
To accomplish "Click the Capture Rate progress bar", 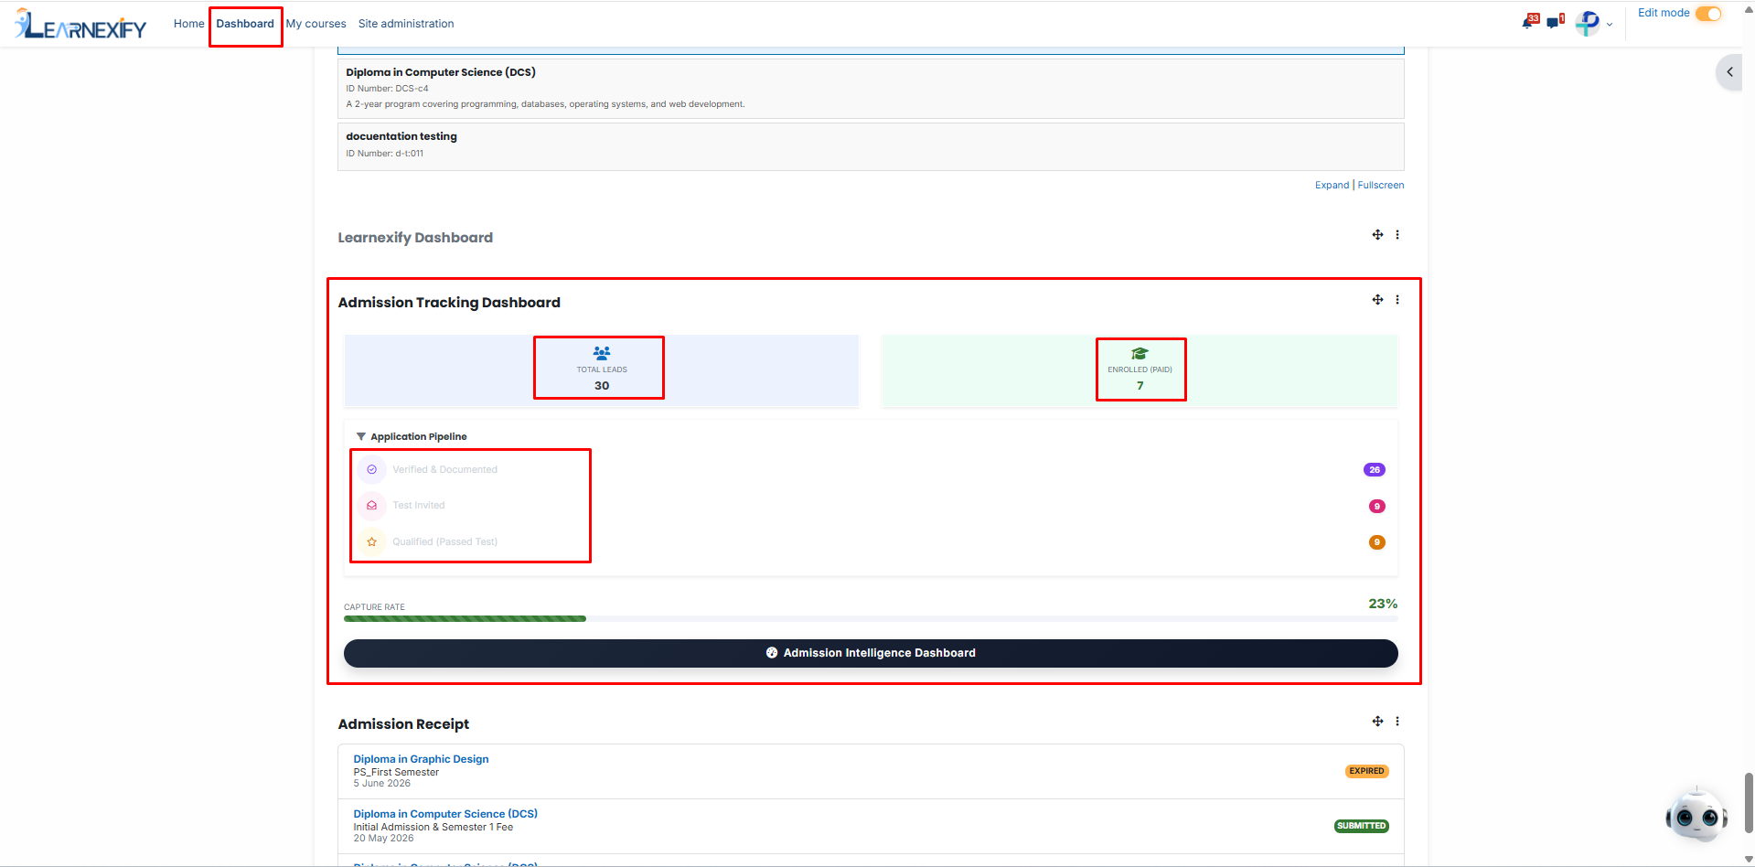I will (871, 619).
